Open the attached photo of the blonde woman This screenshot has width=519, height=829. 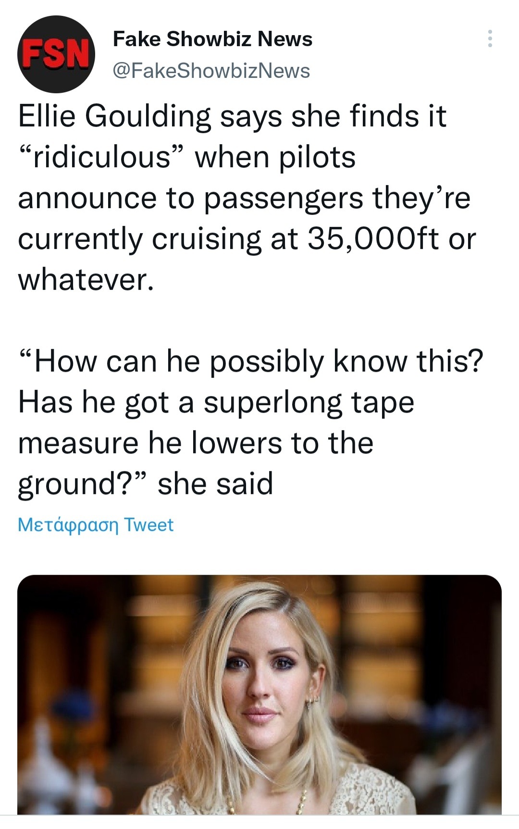click(259, 694)
